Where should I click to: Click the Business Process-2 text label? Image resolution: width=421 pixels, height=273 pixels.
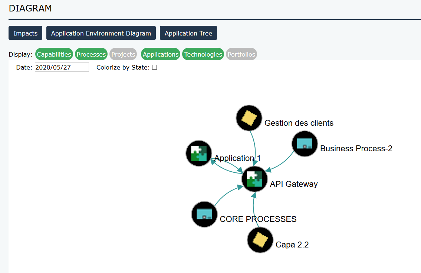(x=356, y=149)
